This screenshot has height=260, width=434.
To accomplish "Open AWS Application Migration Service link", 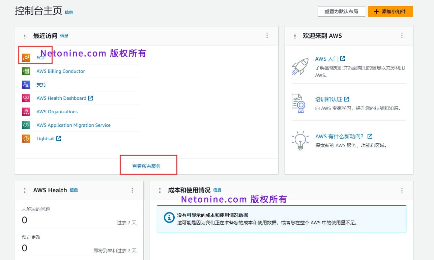I will point(74,125).
